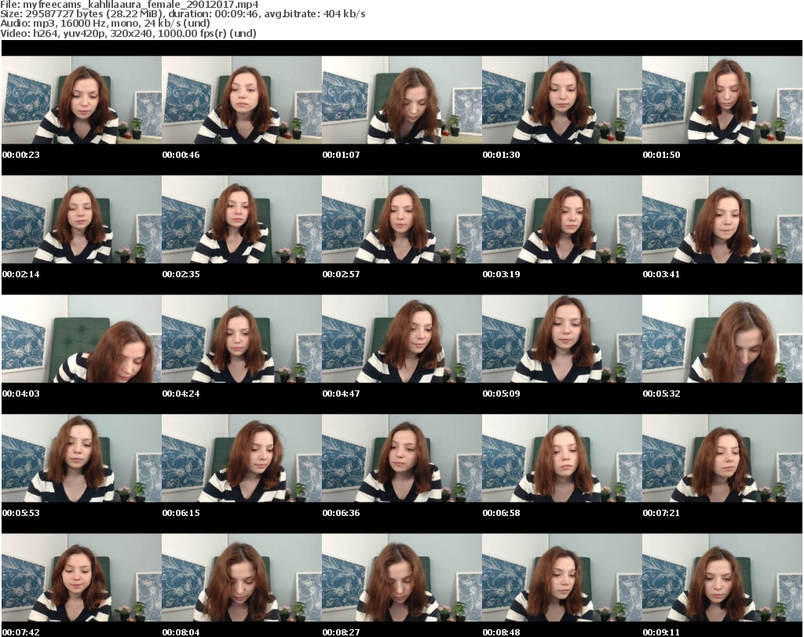Choose the frame at 00:08:04
The width and height of the screenshot is (804, 637).
[x=242, y=578]
